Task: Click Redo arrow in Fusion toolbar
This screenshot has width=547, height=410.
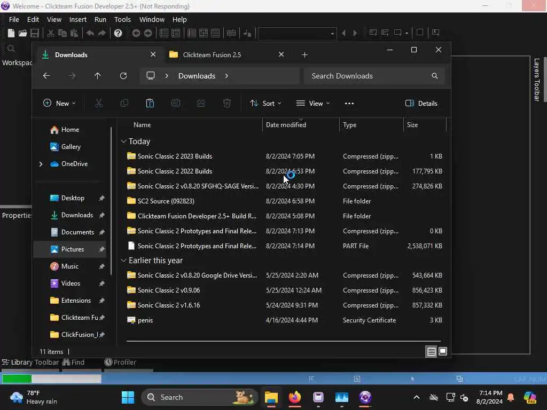Action: tap(102, 33)
